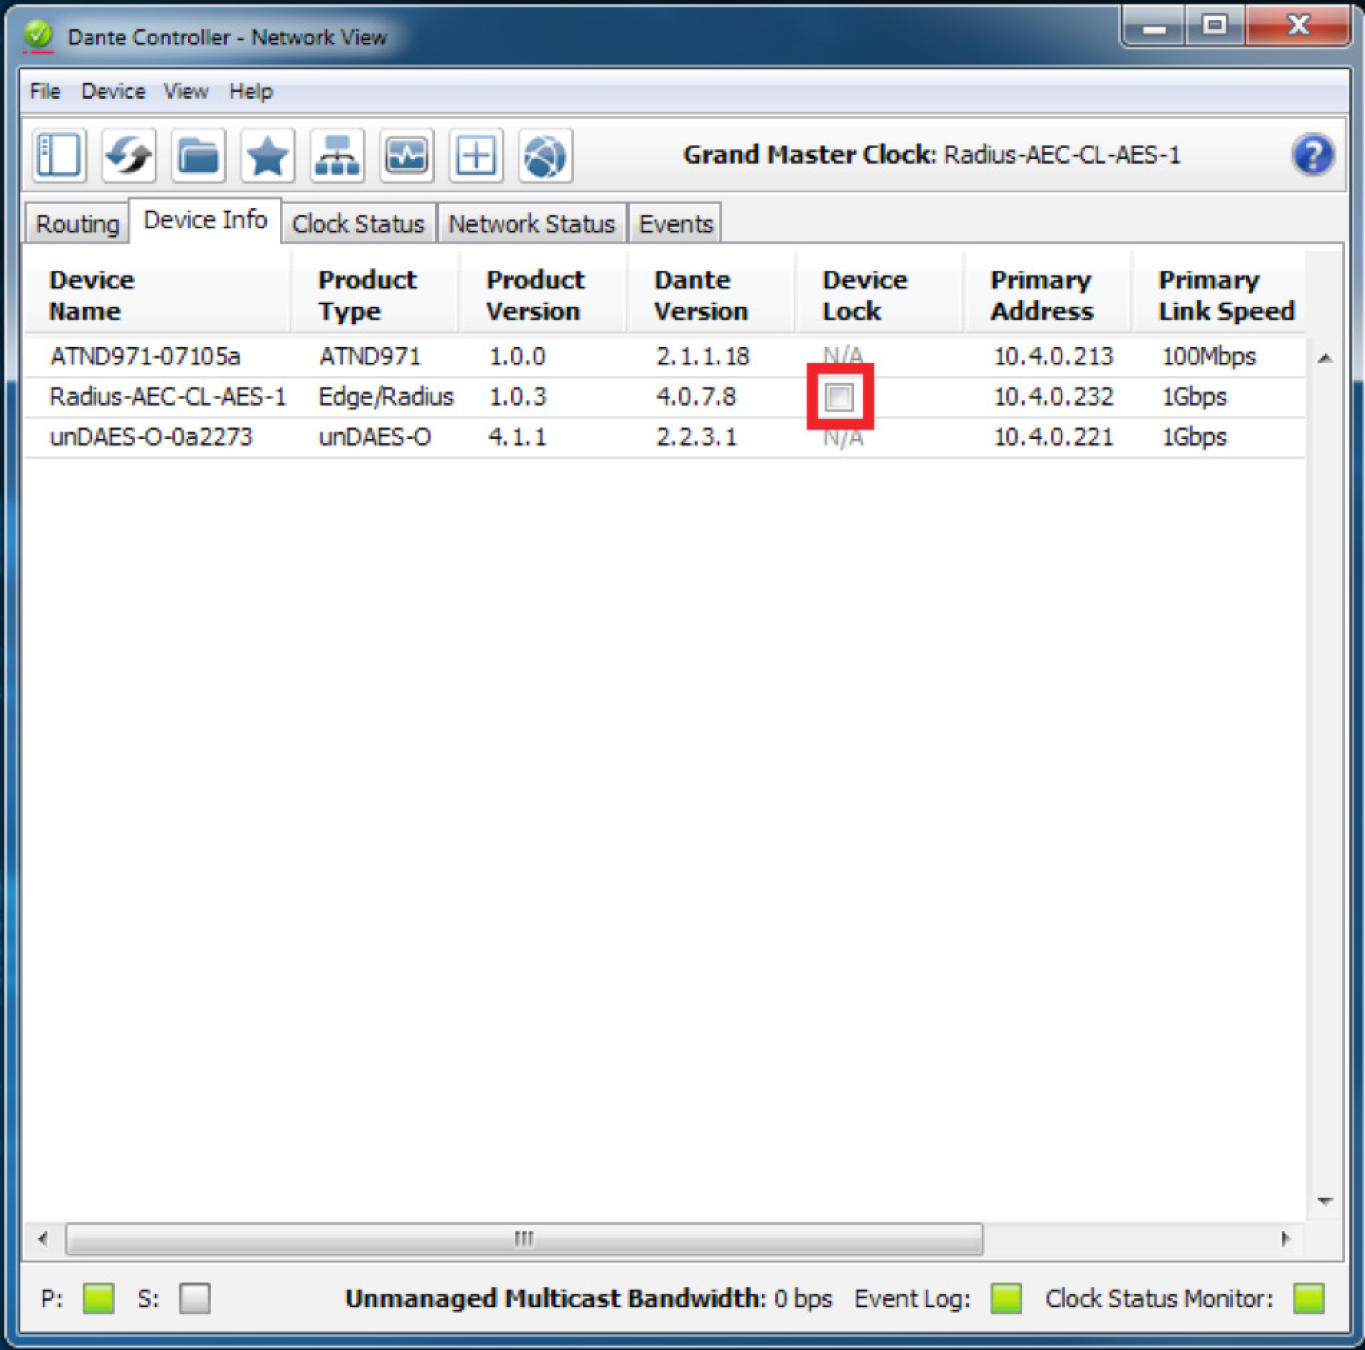Click the Reload Device Information icon
1365x1350 pixels.
[129, 155]
